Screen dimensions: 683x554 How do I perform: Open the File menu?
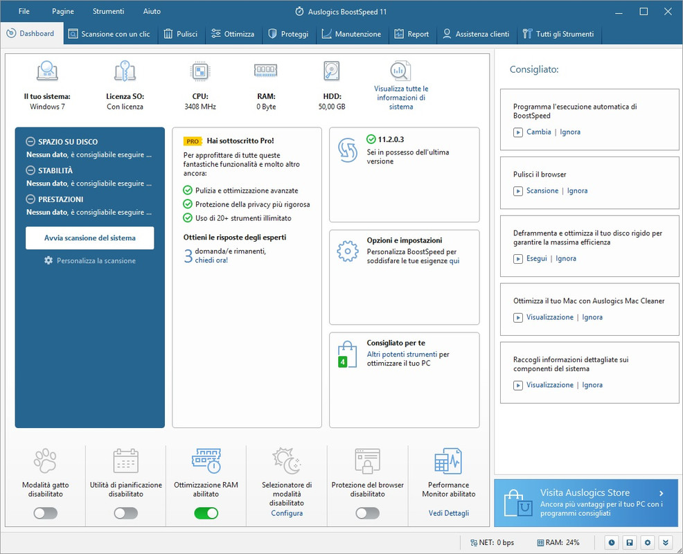[24, 11]
